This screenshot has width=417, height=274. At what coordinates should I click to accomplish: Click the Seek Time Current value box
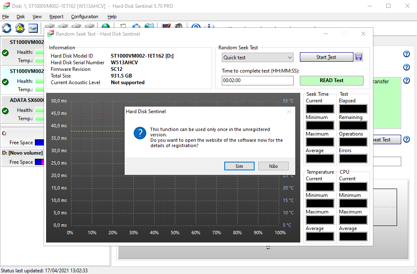click(320, 109)
